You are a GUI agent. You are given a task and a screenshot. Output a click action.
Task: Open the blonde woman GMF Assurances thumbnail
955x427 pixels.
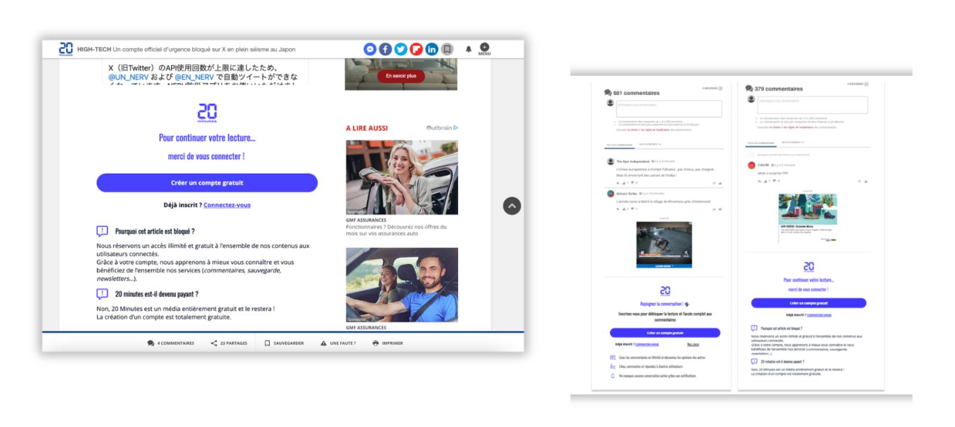pos(402,177)
